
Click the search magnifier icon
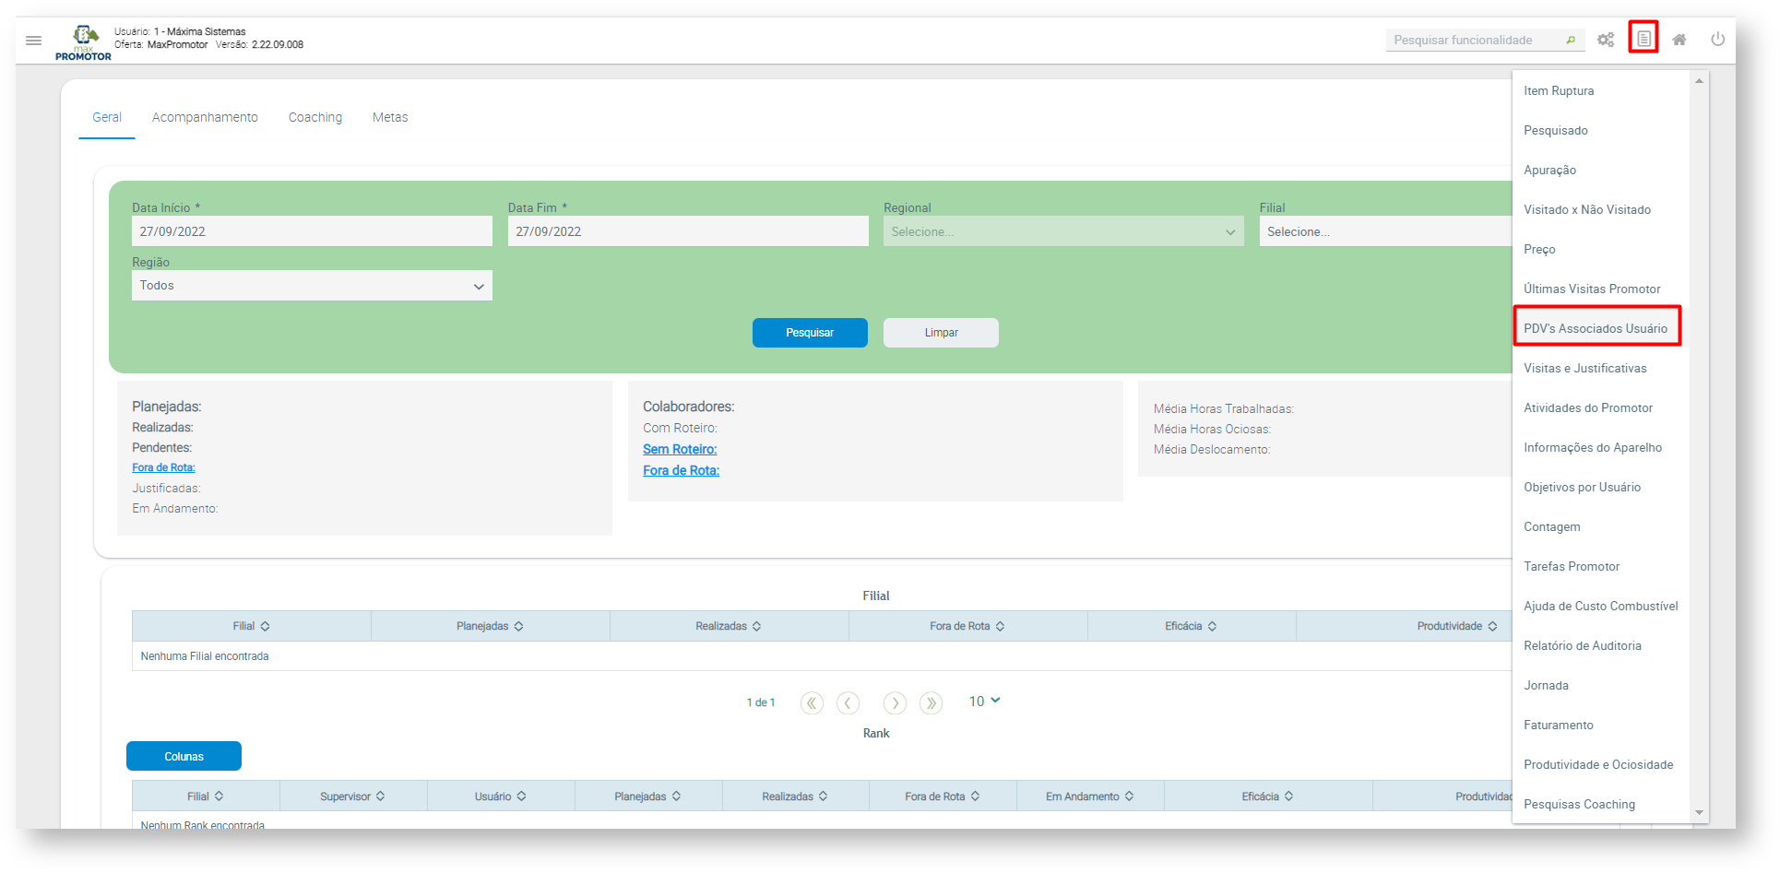coord(1571,40)
